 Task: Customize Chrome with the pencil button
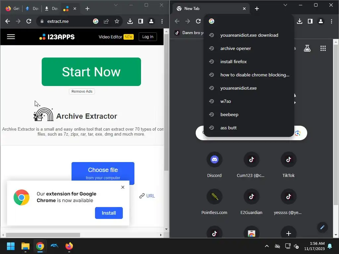322,227
